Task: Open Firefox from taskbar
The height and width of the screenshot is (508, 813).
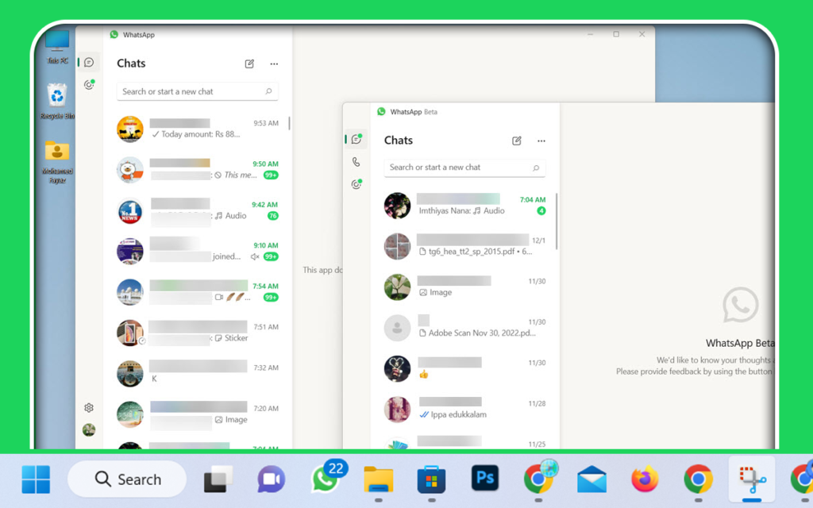Action: 645,479
